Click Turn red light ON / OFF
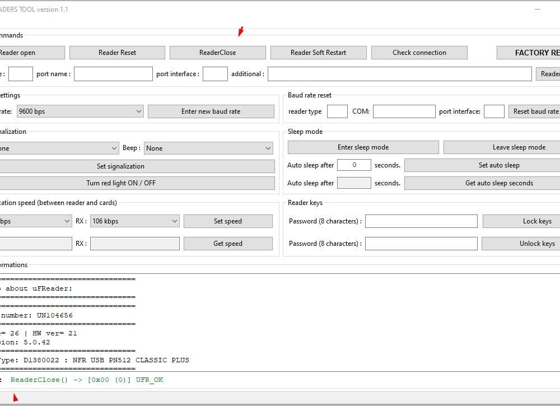Screen dimensions: 560x406 point(137,183)
